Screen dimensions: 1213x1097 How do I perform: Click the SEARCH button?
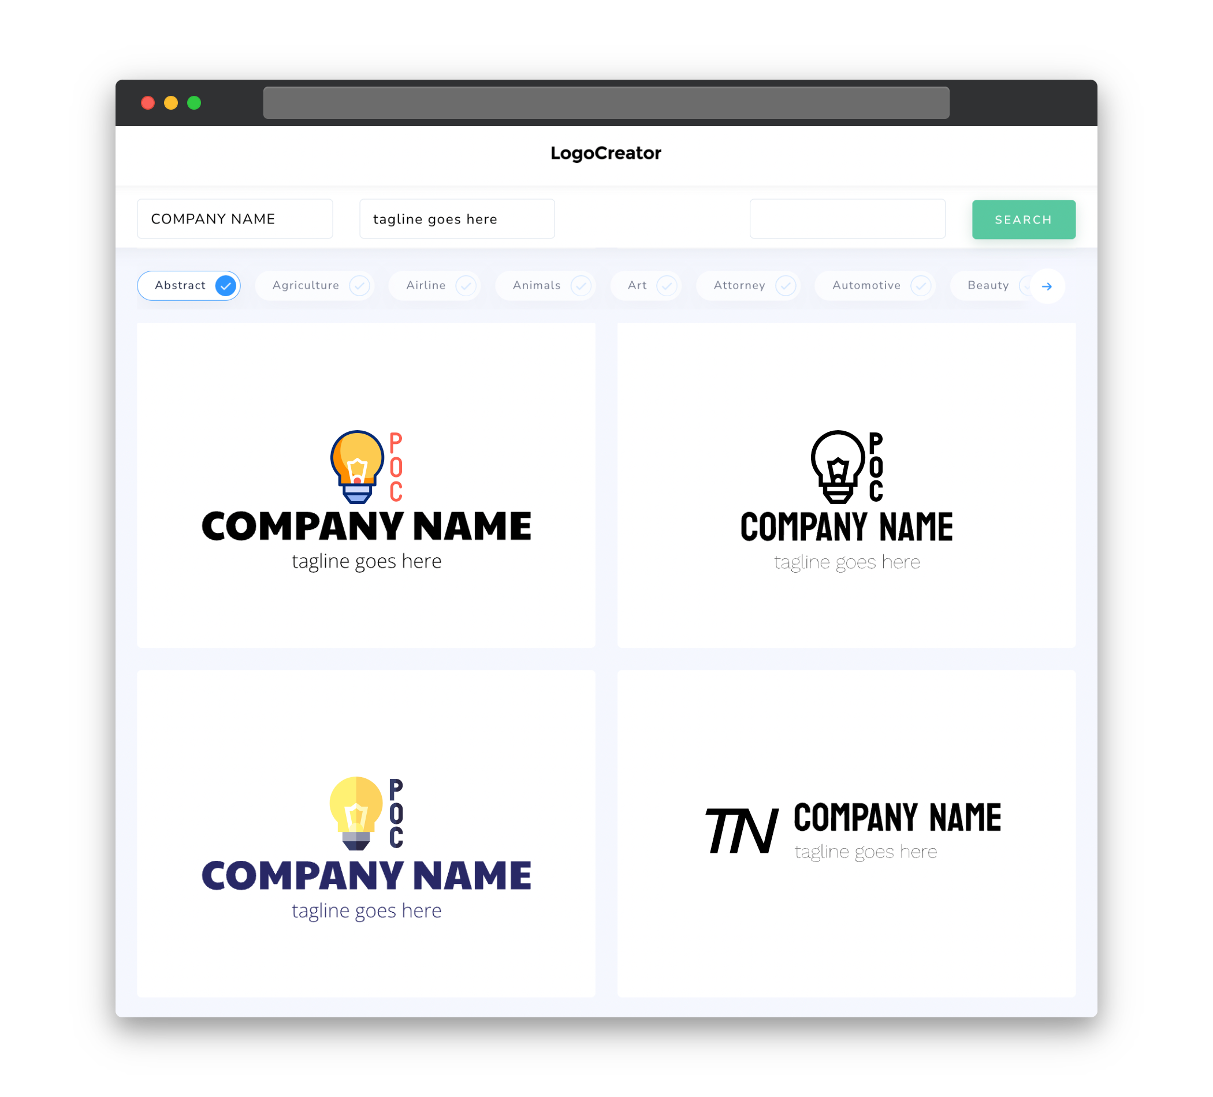[1023, 219]
